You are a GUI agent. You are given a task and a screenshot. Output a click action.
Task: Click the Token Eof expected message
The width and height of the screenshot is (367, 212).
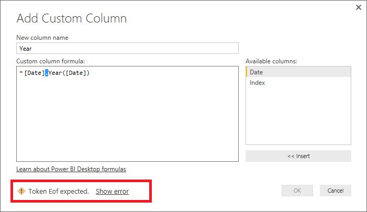pos(59,191)
